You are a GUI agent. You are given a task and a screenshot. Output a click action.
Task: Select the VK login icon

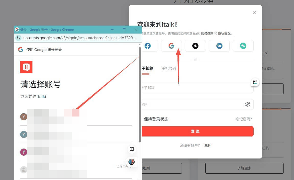coord(219,46)
